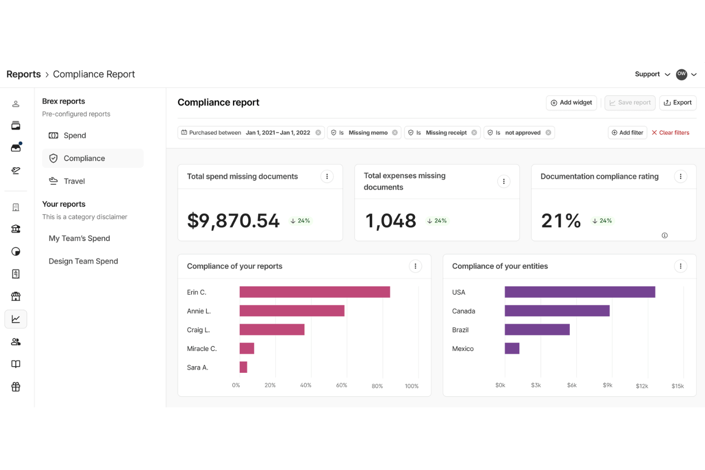The height and width of the screenshot is (470, 705).
Task: Click the Export button
Action: pos(677,103)
